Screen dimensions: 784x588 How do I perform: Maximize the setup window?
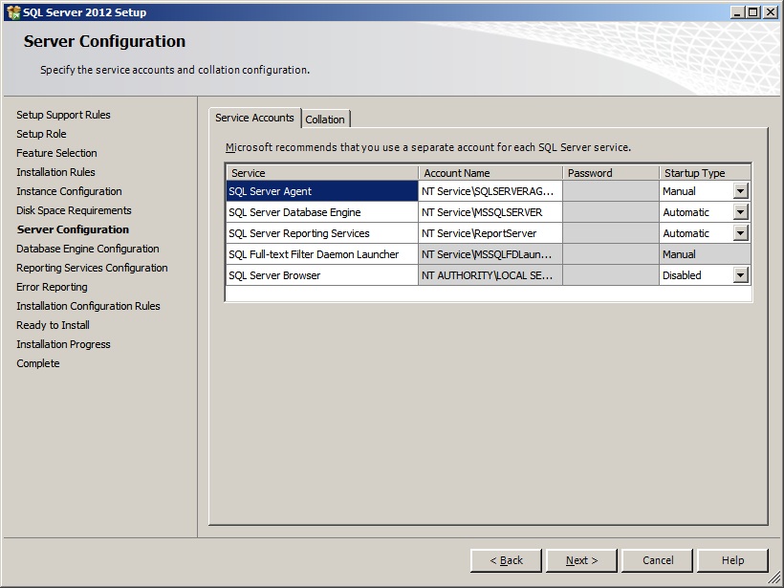tap(753, 12)
